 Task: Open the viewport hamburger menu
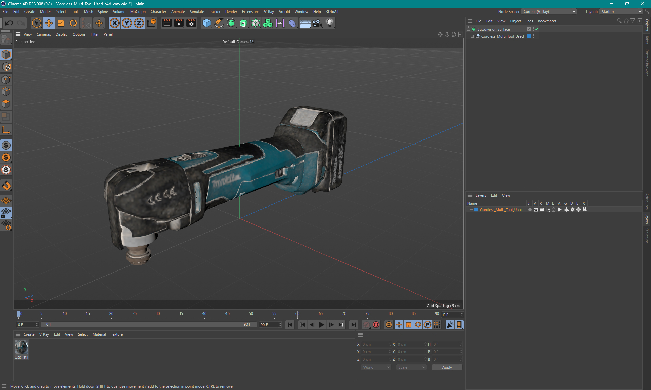pos(18,34)
